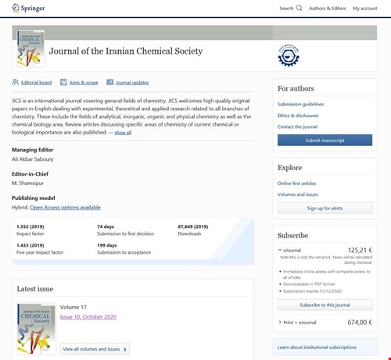Collapse the eJournal subscription option
391x360 pixels.
[x=280, y=250]
